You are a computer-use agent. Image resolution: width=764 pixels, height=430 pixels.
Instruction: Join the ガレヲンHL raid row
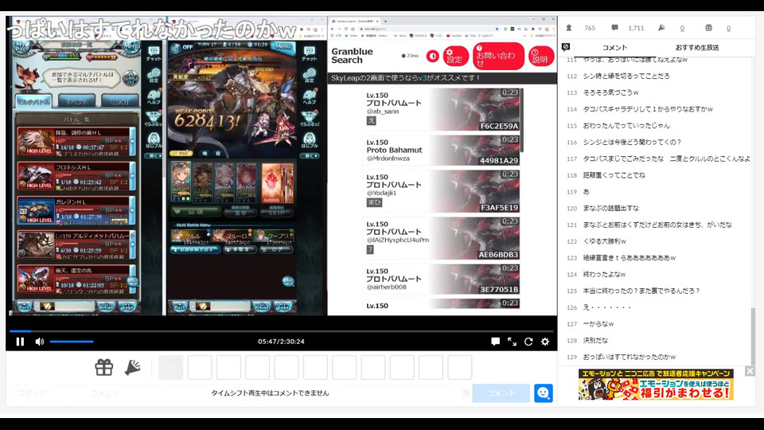click(76, 210)
